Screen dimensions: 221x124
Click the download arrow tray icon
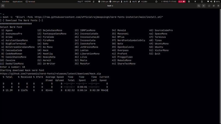pyautogui.click(x=195, y=2)
